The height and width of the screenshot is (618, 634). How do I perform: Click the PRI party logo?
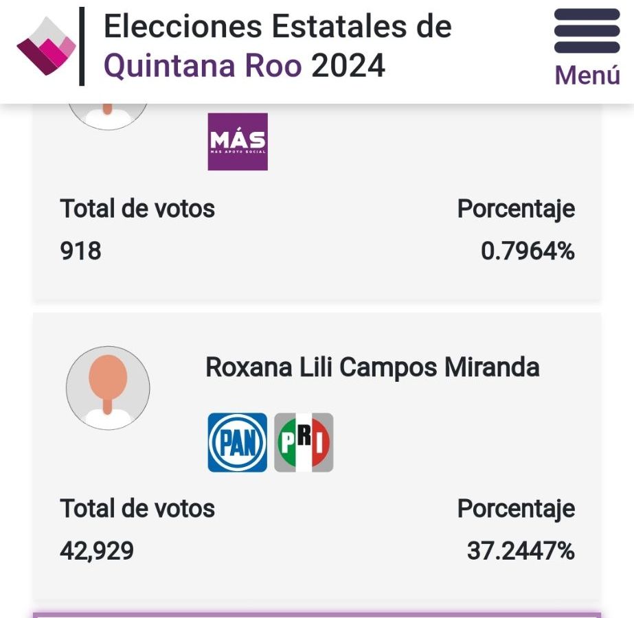tap(304, 442)
